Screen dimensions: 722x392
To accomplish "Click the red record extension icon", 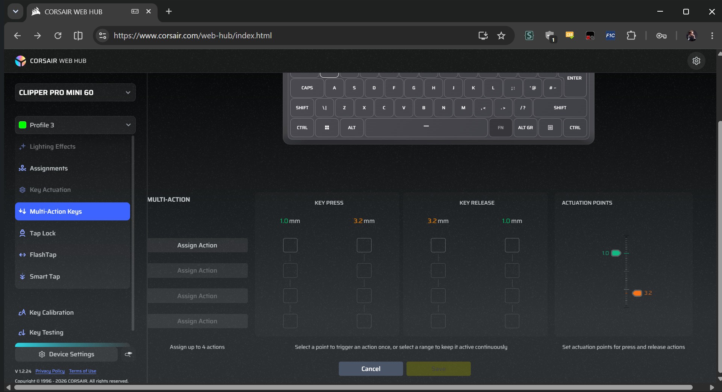I will (590, 36).
